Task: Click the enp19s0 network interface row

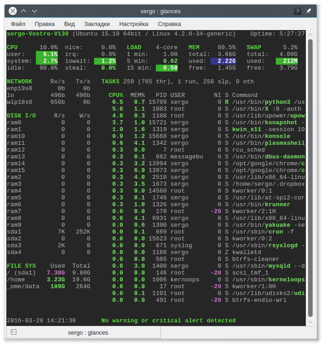Action: coord(49,88)
